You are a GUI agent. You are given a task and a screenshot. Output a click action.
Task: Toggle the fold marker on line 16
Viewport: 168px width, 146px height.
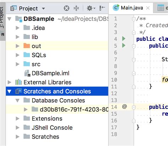(134, 121)
